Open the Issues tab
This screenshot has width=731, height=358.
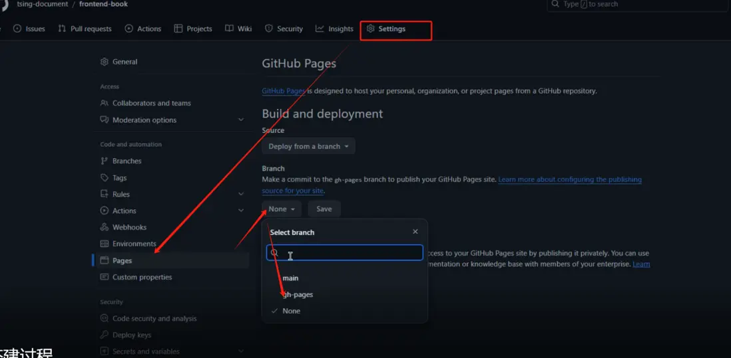coord(29,29)
